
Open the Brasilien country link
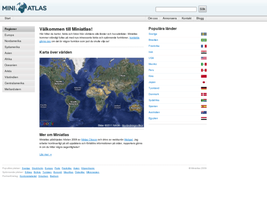pyautogui.click(x=153, y=40)
